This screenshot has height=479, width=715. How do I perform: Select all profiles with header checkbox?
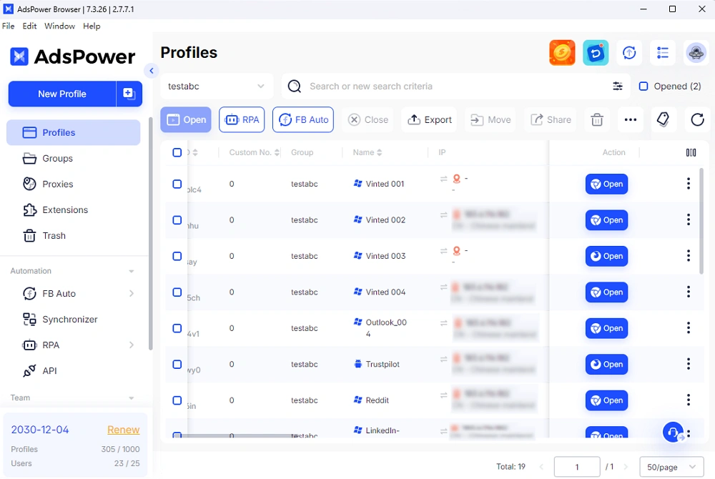pyautogui.click(x=177, y=153)
